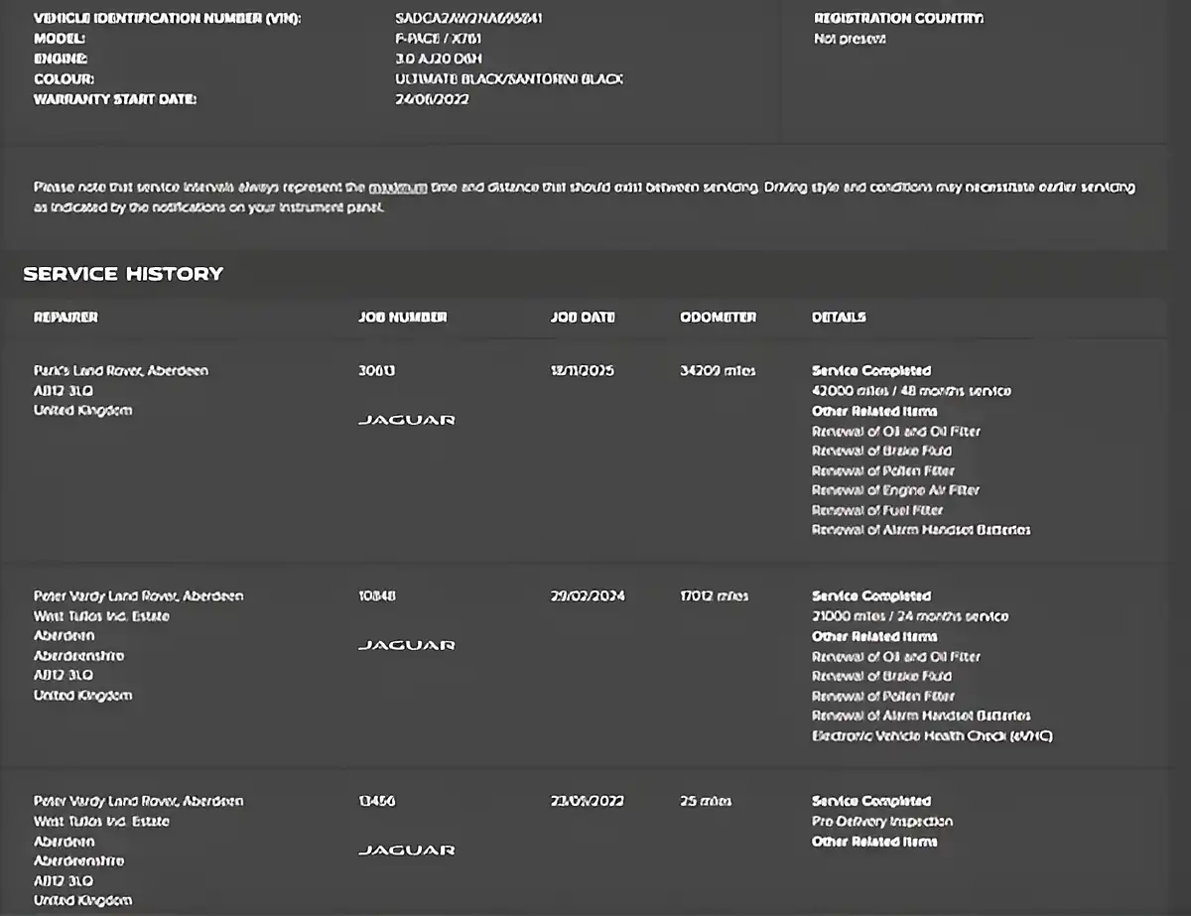Image resolution: width=1191 pixels, height=916 pixels.
Task: Select the ODOMETER column header
Action: click(718, 318)
